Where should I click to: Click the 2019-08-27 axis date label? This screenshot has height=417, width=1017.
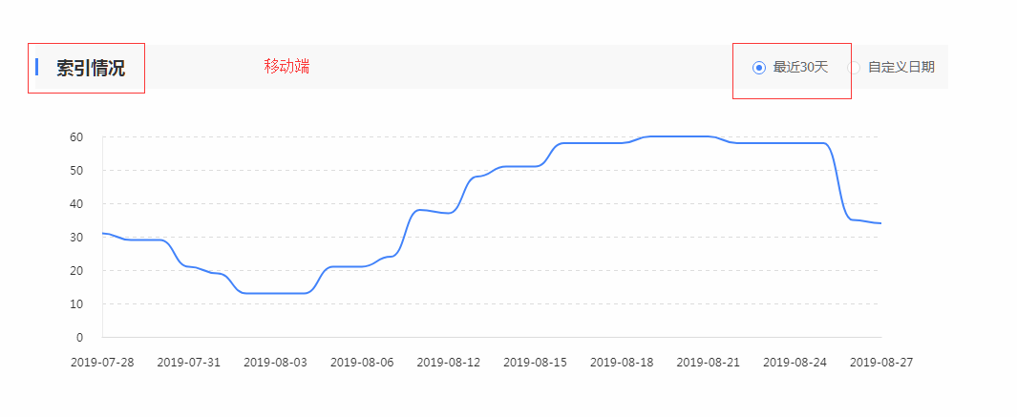[x=880, y=363]
